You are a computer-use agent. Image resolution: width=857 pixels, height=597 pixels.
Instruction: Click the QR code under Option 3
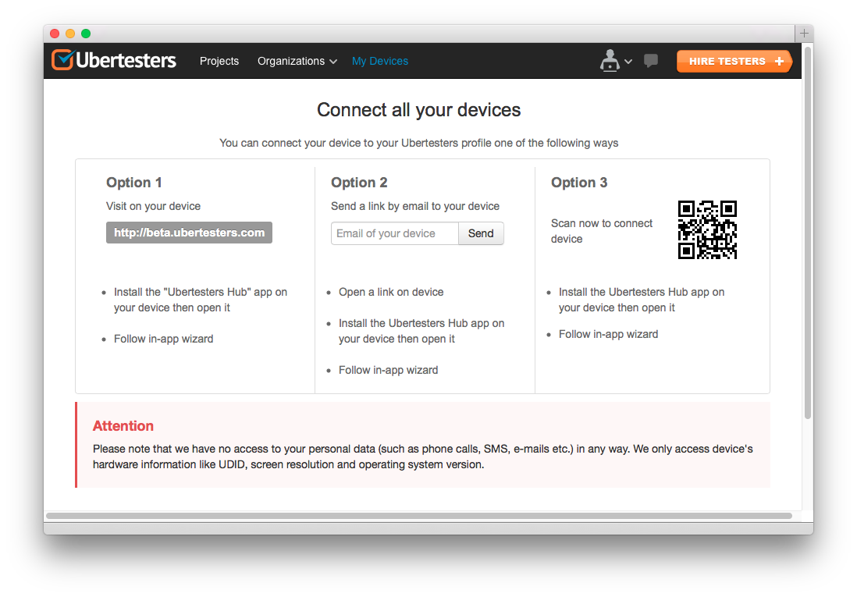pyautogui.click(x=707, y=229)
